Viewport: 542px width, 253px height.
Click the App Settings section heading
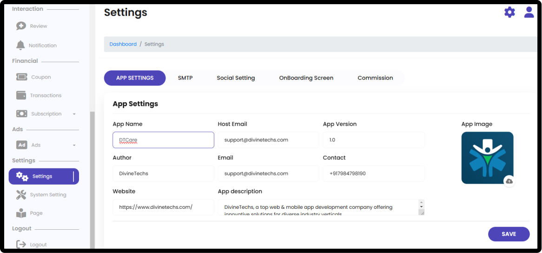pyautogui.click(x=136, y=104)
